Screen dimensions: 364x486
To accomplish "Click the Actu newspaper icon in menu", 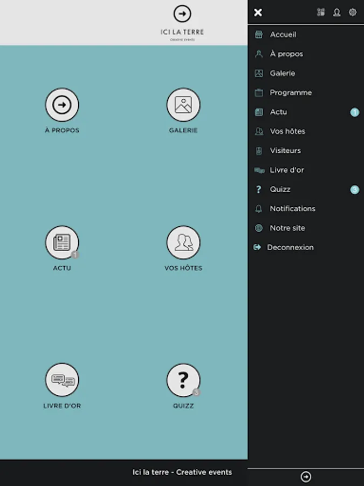I will point(259,112).
